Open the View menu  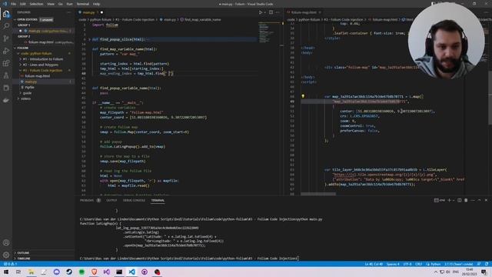coord(51,4)
